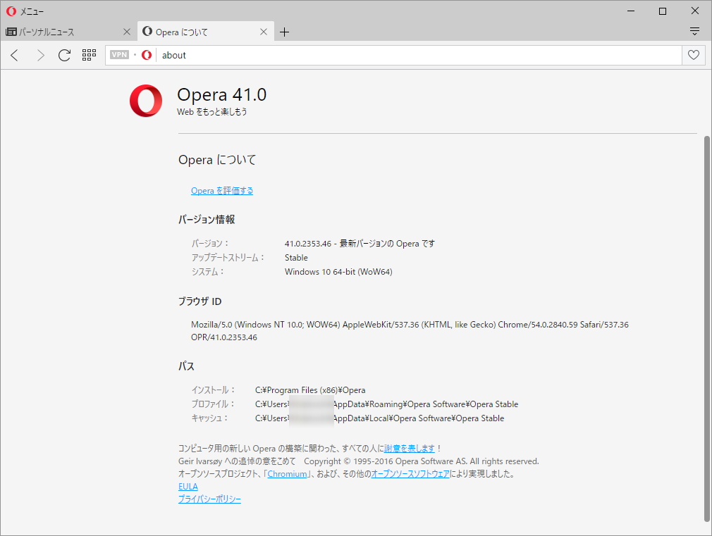Viewport: 712px width, 536px height.
Task: View the プライバシーポリシー link
Action: (209, 499)
